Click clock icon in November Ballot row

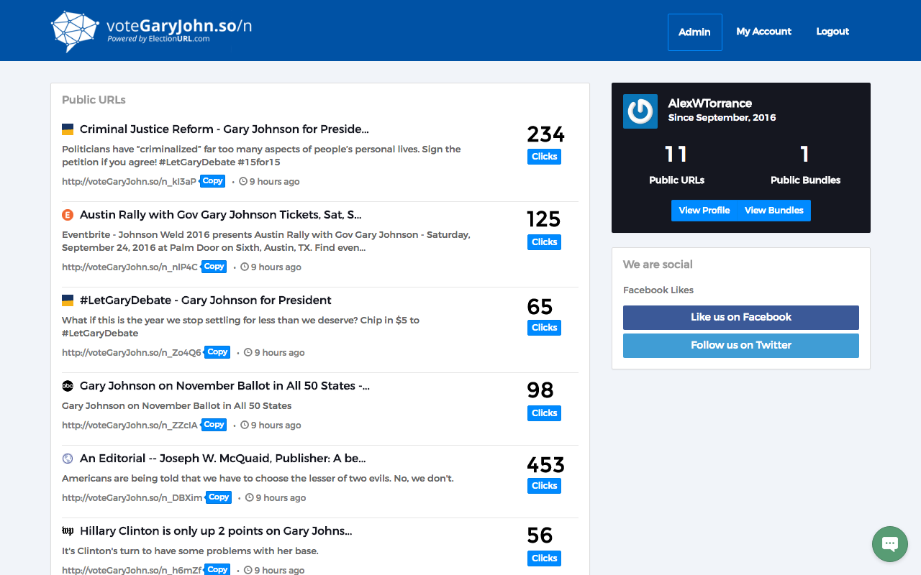245,425
